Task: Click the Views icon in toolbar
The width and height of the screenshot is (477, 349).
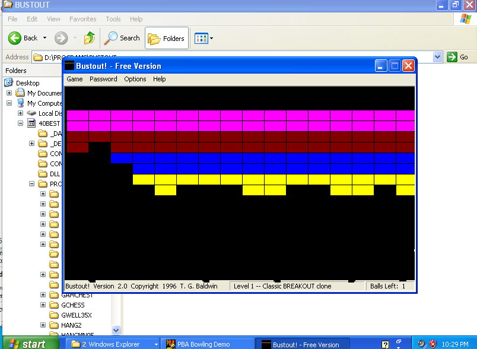Action: (201, 38)
